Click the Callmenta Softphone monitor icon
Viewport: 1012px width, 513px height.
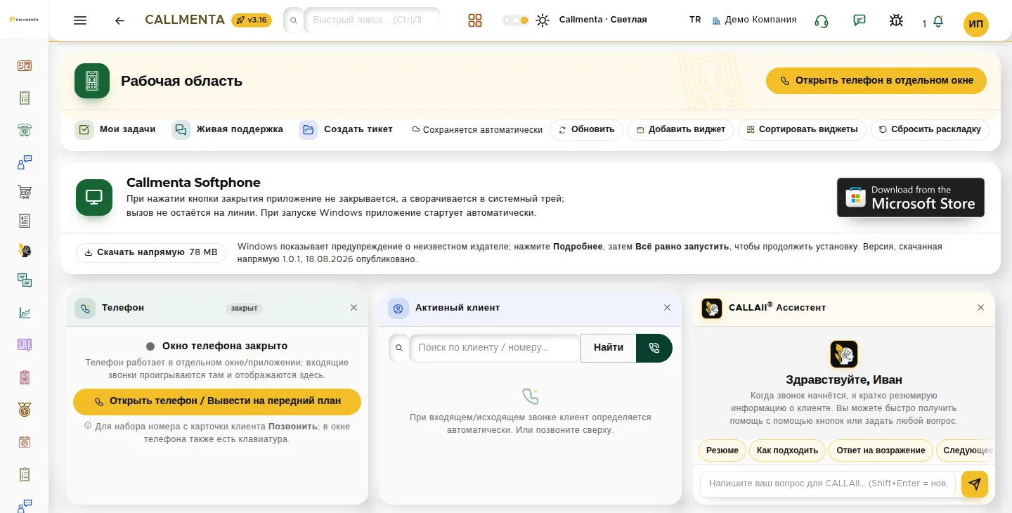tap(94, 197)
